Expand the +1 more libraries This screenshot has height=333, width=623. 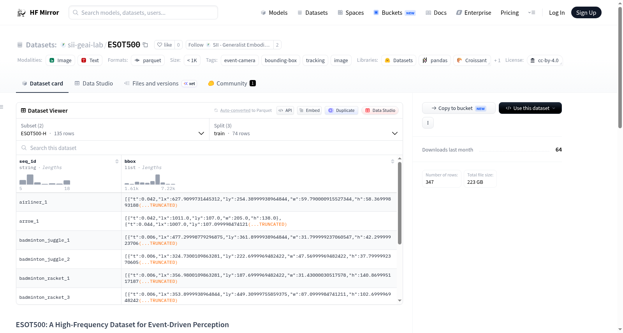497,60
